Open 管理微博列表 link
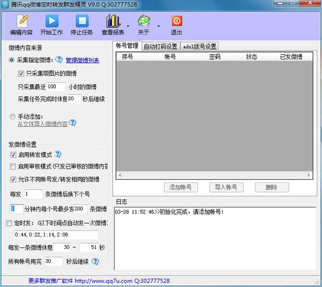 [x=82, y=61]
